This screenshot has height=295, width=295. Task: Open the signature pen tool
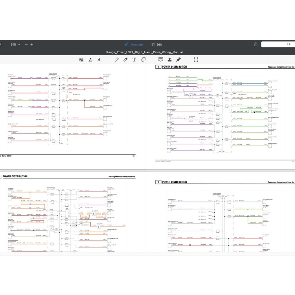[x=178, y=60]
